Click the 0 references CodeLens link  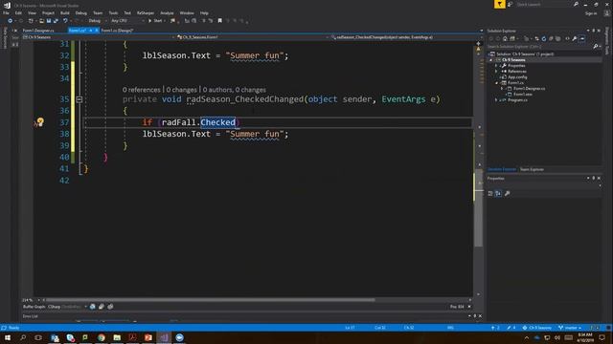coord(141,90)
